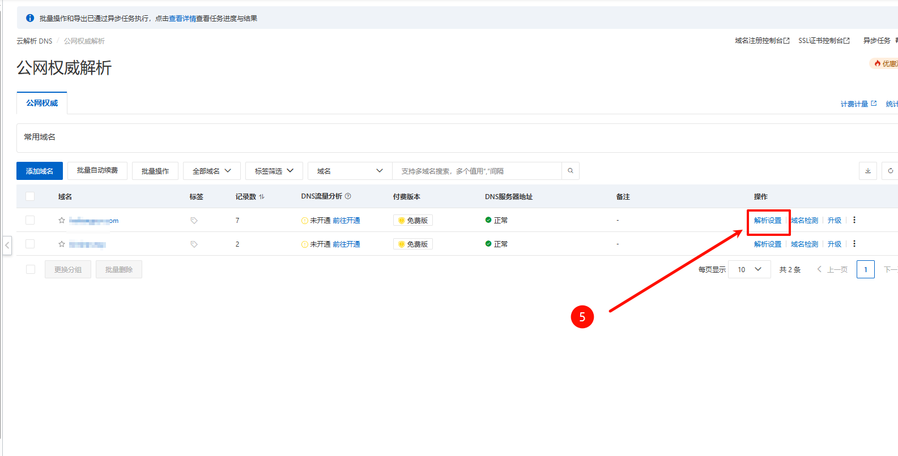Open 解析设置 for the first domain

click(x=767, y=221)
